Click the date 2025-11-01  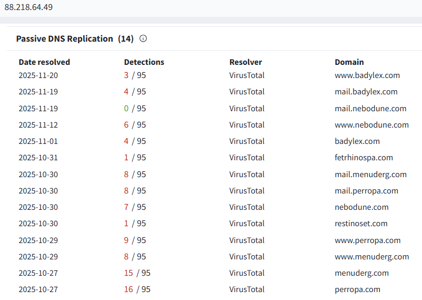pos(38,141)
